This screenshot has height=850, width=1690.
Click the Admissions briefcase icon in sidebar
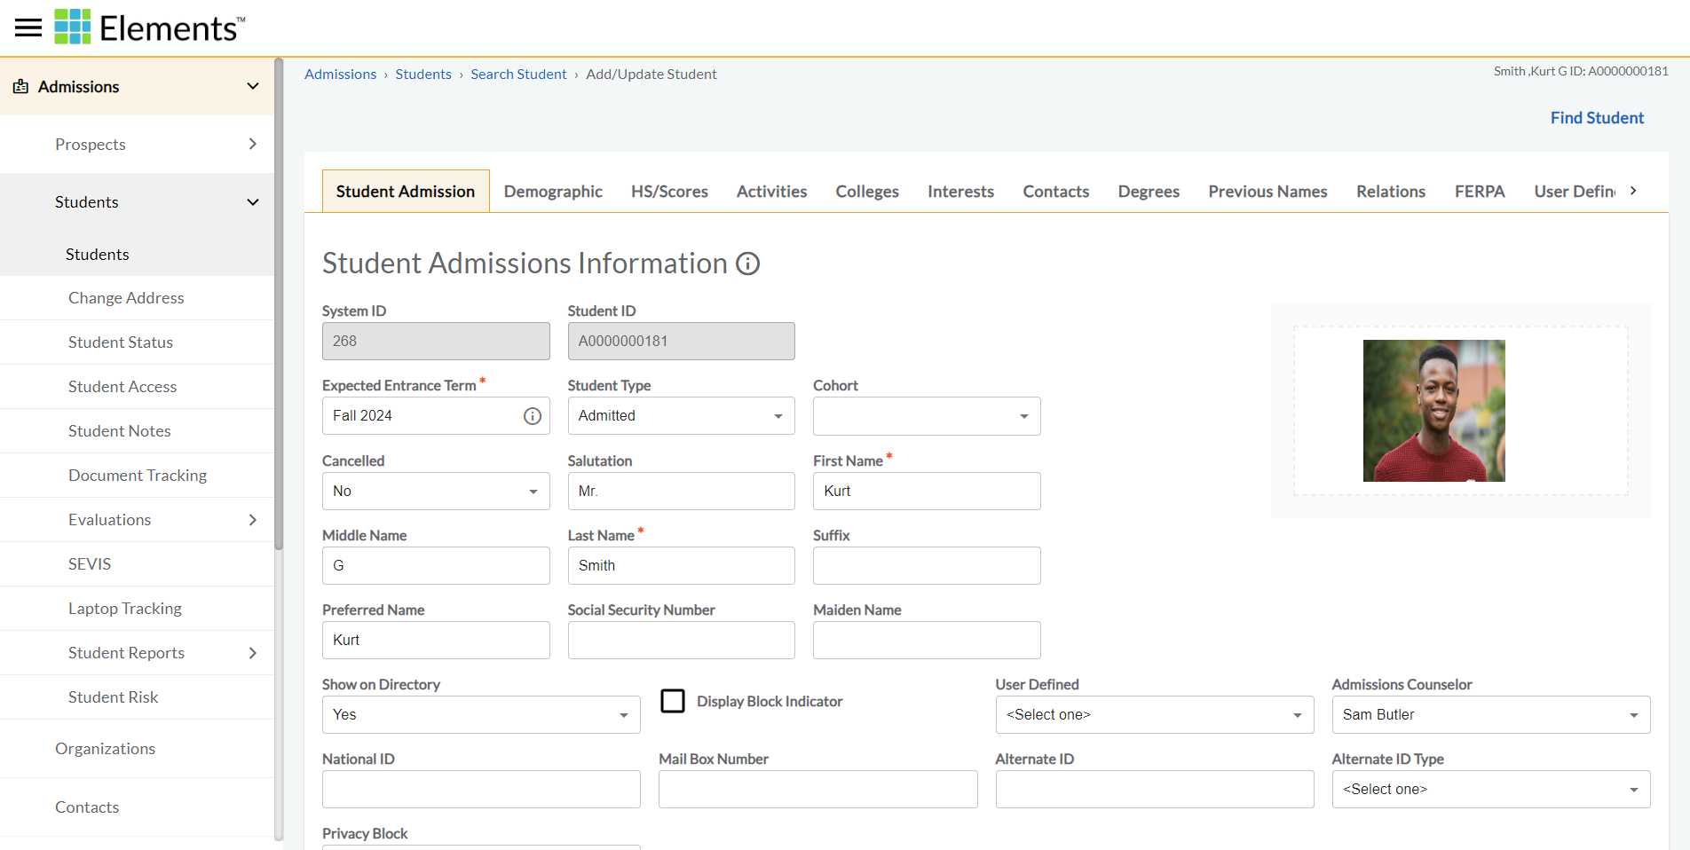coord(20,86)
